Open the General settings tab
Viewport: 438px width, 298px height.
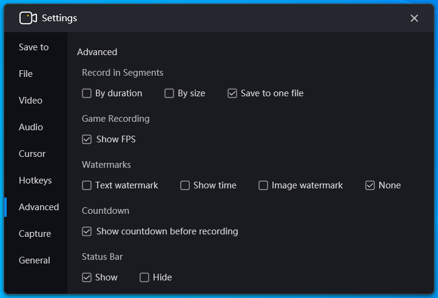point(35,260)
